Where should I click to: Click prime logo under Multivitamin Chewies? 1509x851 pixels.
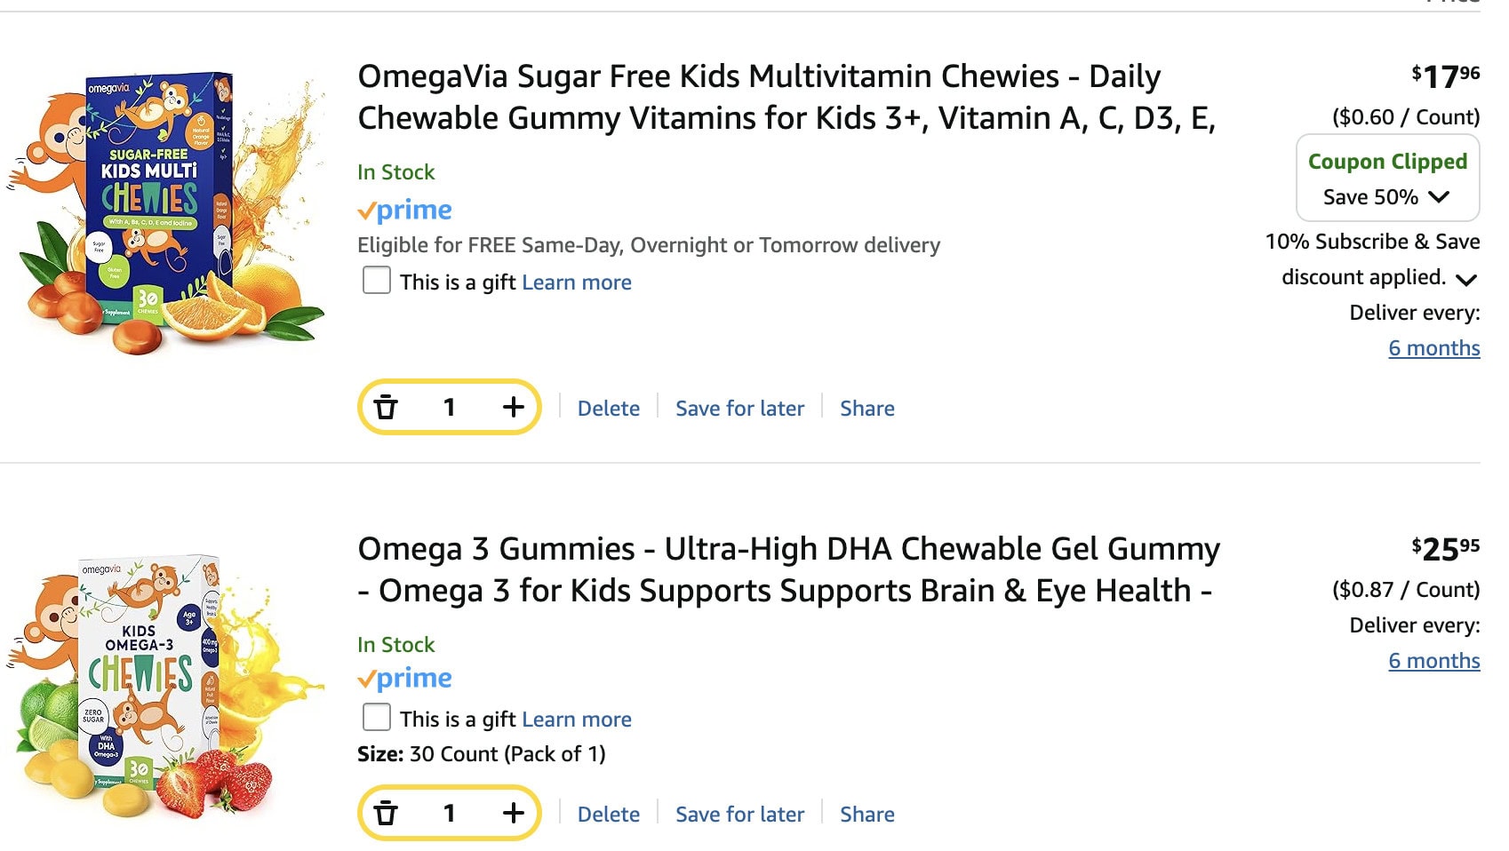click(405, 211)
